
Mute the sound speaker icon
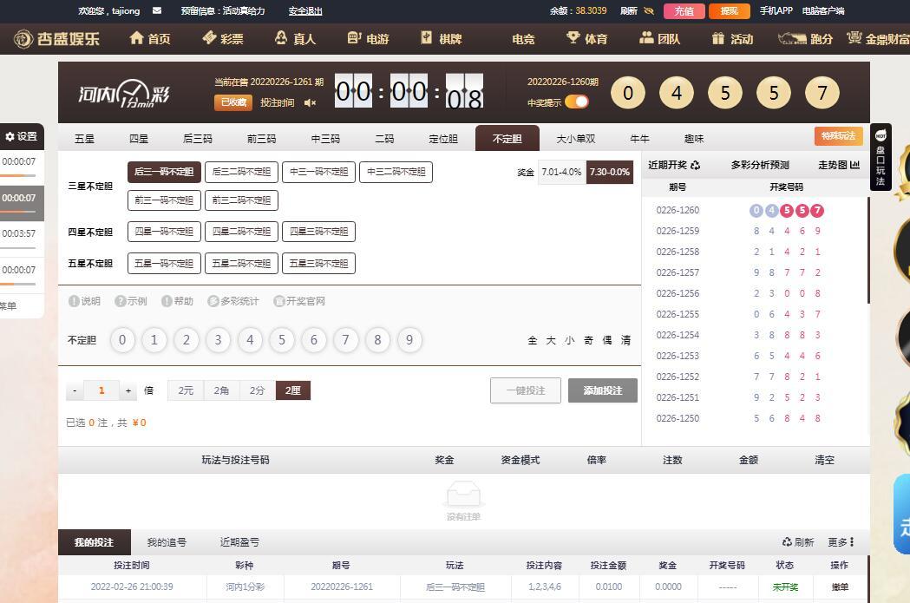click(x=310, y=102)
